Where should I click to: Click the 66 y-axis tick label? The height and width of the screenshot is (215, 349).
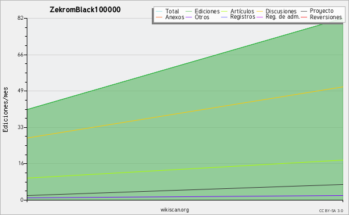(20, 55)
